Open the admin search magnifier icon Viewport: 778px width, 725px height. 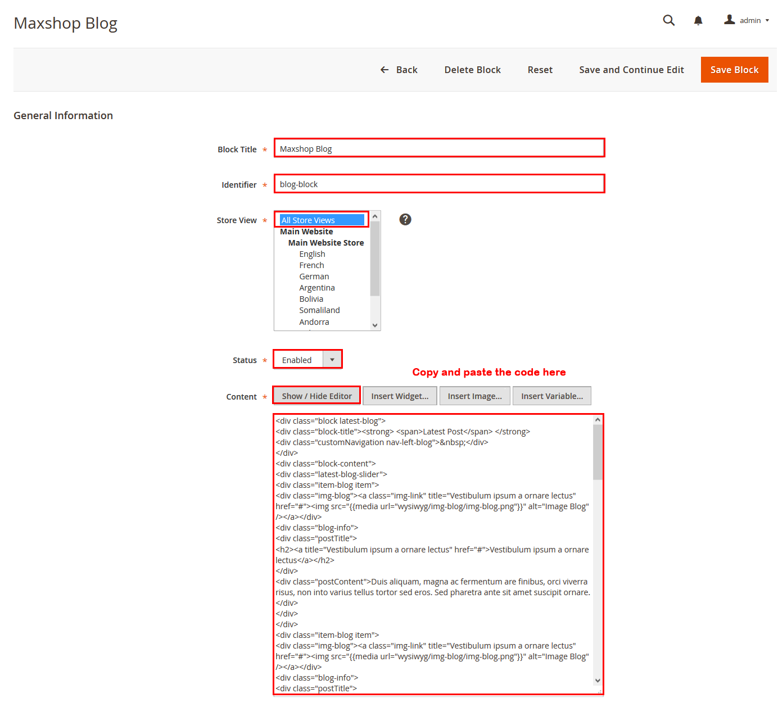668,20
